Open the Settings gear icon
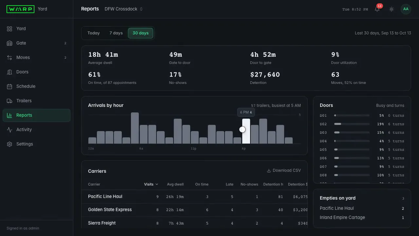419x236 pixels. (9, 144)
